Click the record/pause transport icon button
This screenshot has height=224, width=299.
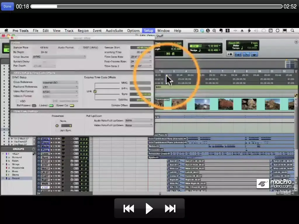(230, 54)
